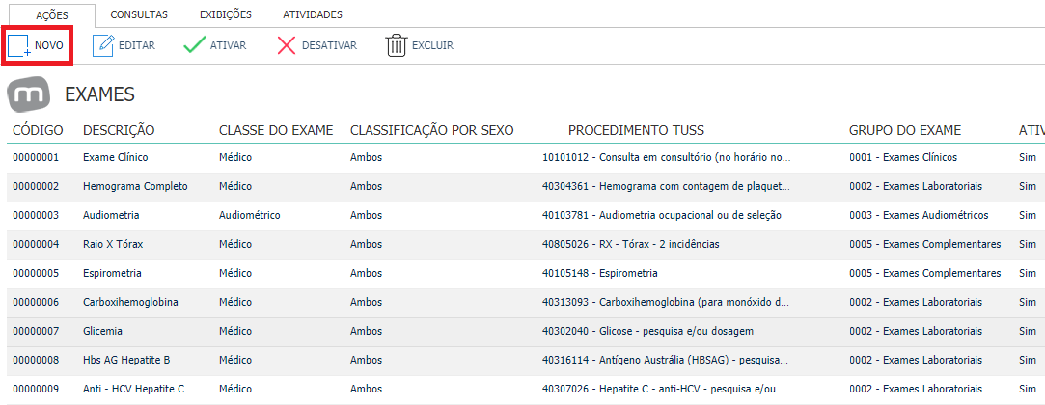
Task: Select the Hemograma Completo row description
Action: [135, 186]
